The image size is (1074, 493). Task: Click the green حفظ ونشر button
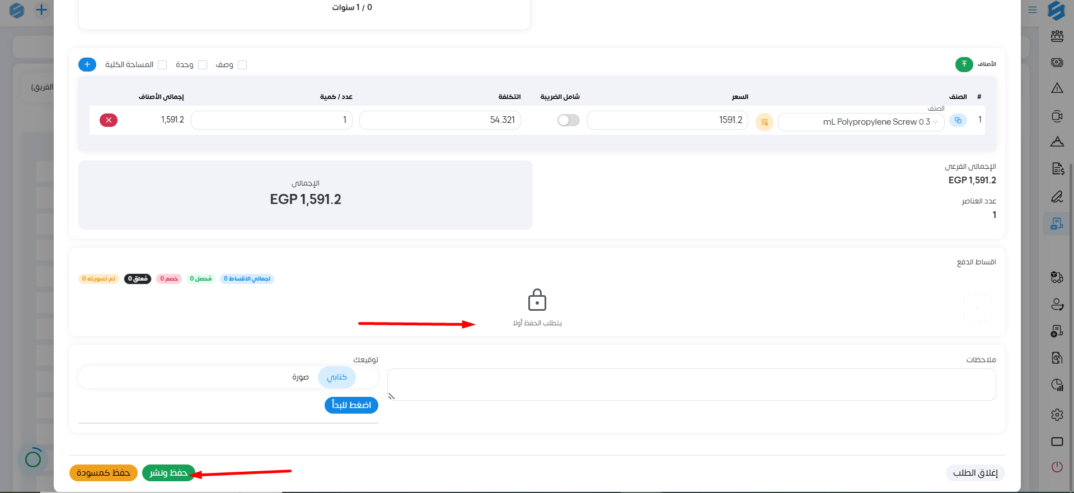[x=168, y=473]
